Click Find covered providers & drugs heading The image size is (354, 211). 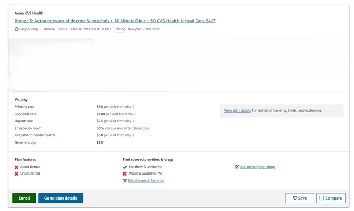tap(148, 160)
